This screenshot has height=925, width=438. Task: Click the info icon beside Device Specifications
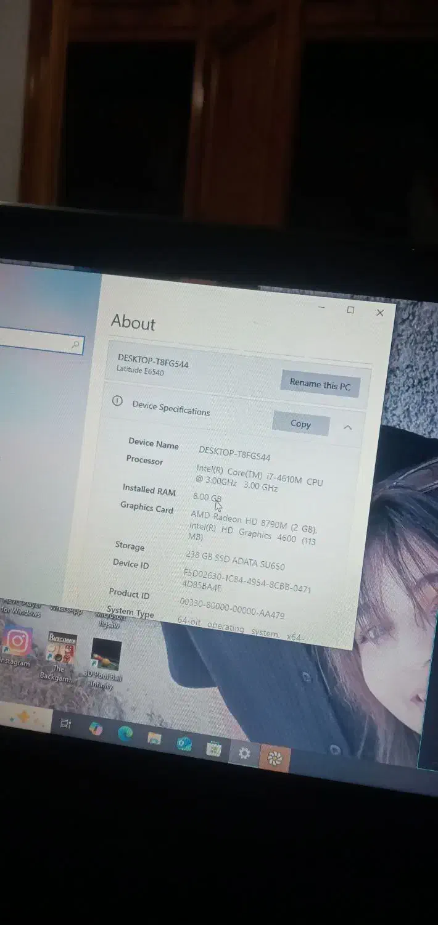(x=117, y=401)
